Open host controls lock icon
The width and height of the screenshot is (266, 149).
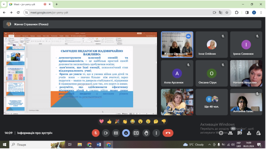coord(258,133)
